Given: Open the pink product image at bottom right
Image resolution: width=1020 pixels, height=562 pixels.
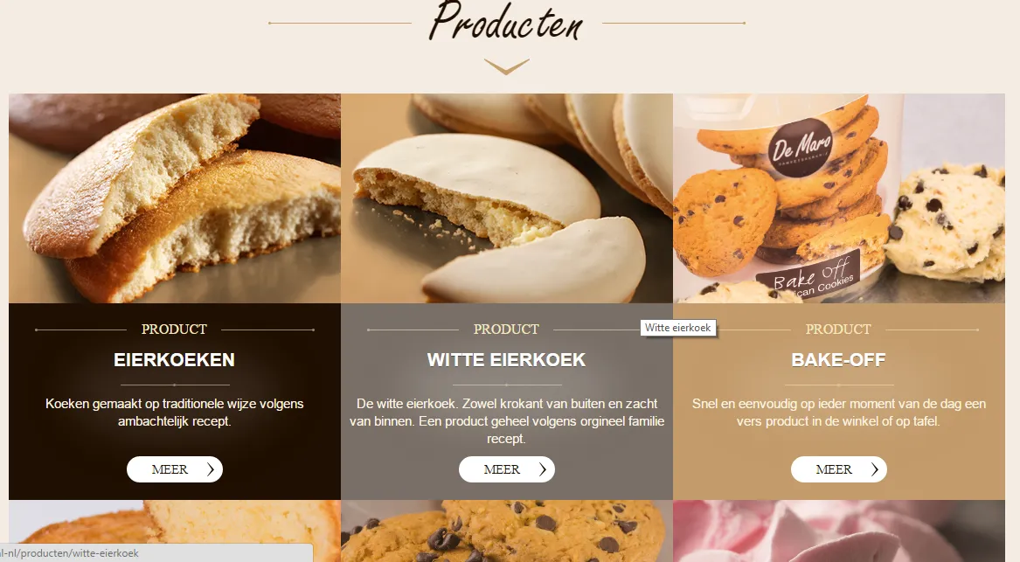Looking at the screenshot, I should (839, 531).
